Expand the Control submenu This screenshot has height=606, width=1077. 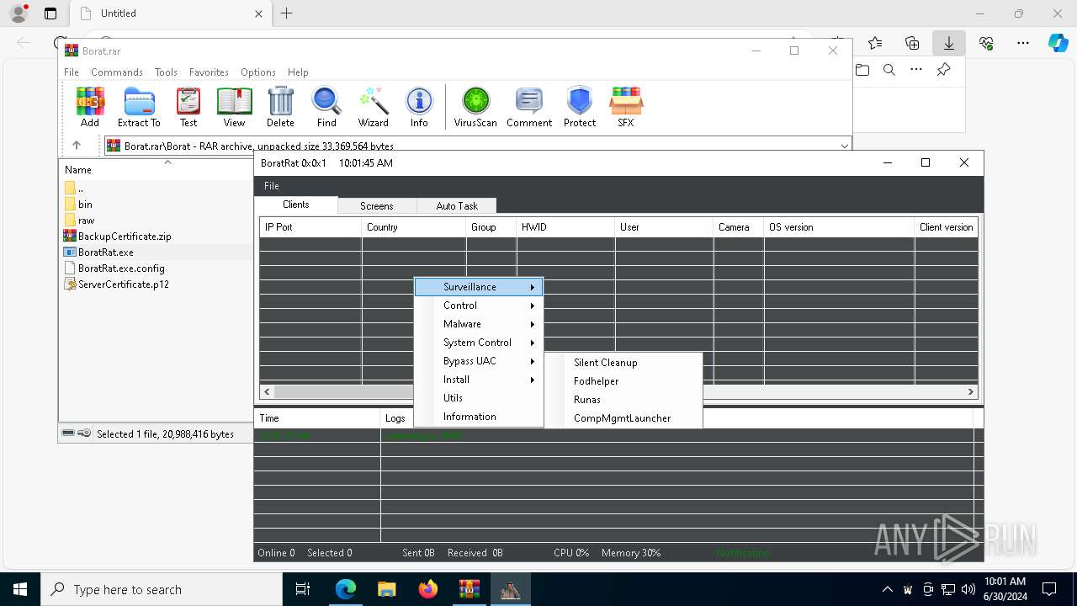(479, 306)
